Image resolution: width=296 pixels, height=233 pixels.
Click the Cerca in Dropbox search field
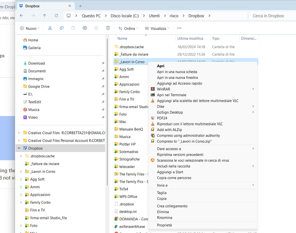[269, 16]
